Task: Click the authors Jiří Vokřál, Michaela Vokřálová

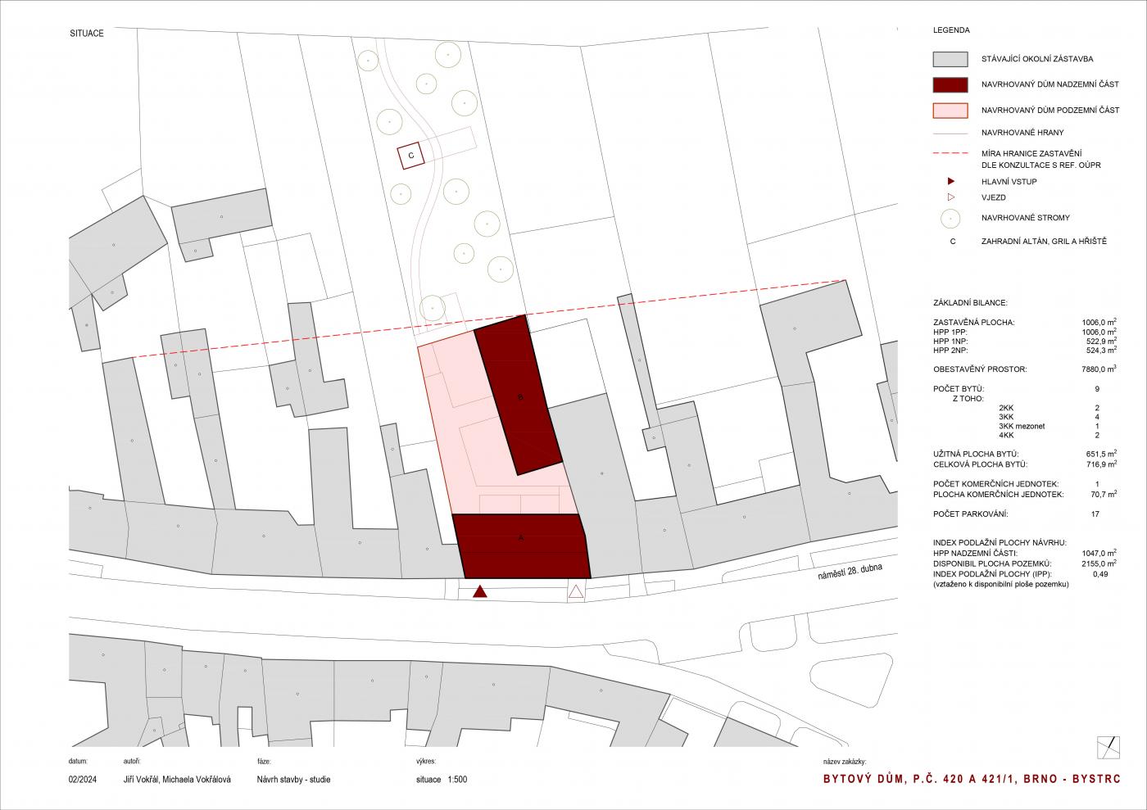Action: click(x=176, y=780)
